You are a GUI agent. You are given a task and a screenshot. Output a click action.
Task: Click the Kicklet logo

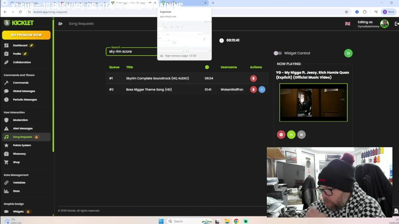pyautogui.click(x=19, y=23)
